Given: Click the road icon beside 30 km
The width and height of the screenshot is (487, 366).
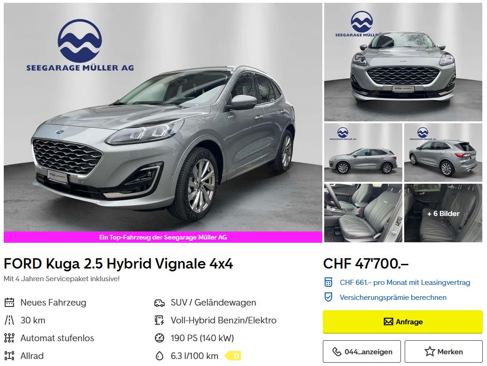Looking at the screenshot, I should click(x=9, y=320).
